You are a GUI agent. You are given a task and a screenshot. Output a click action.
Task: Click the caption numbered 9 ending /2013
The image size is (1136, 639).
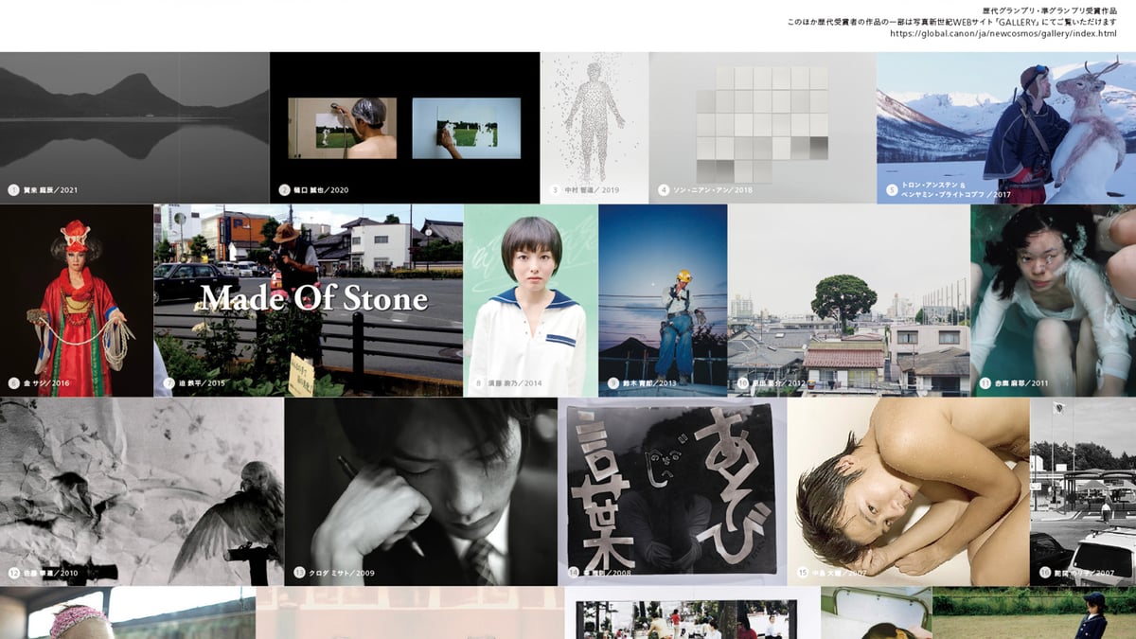coord(643,383)
